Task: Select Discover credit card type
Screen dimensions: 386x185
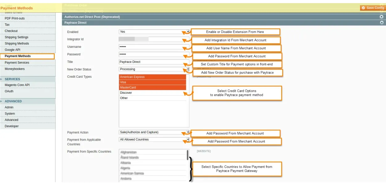Action: (x=153, y=93)
